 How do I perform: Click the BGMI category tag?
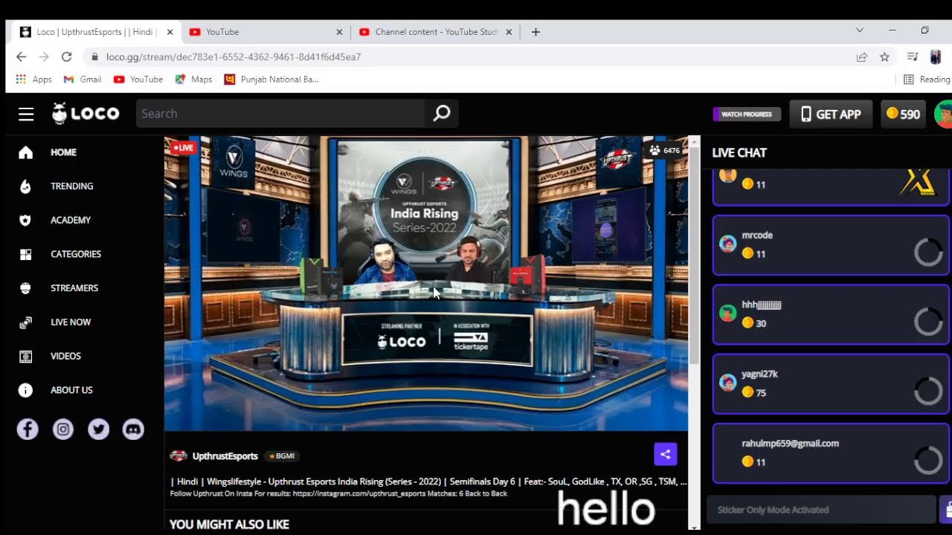[x=282, y=456]
